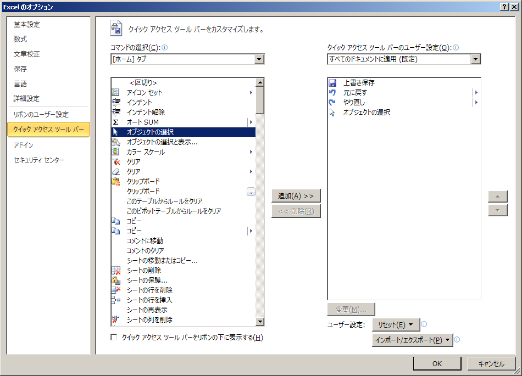The height and width of the screenshot is (376, 522).
Task: Click the やり直し redo icon
Action: click(x=332, y=103)
